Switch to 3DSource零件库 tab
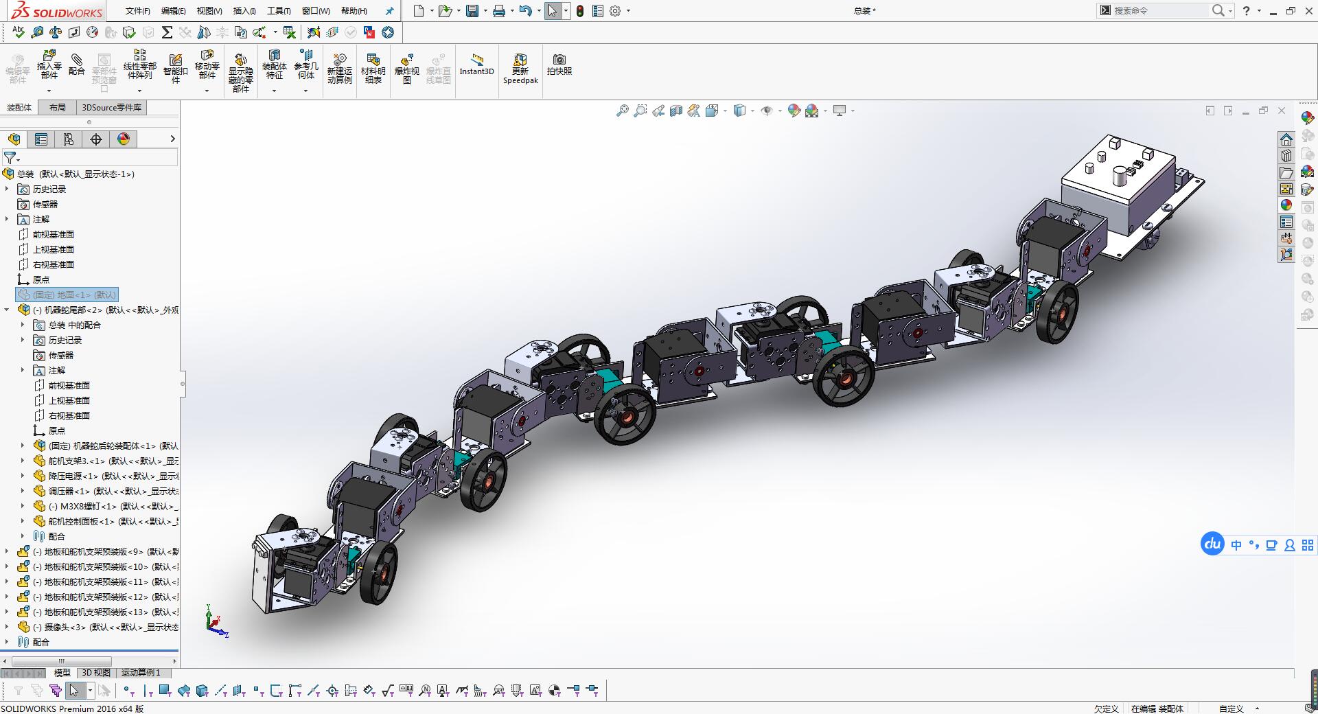This screenshot has width=1318, height=714. pyautogui.click(x=112, y=108)
